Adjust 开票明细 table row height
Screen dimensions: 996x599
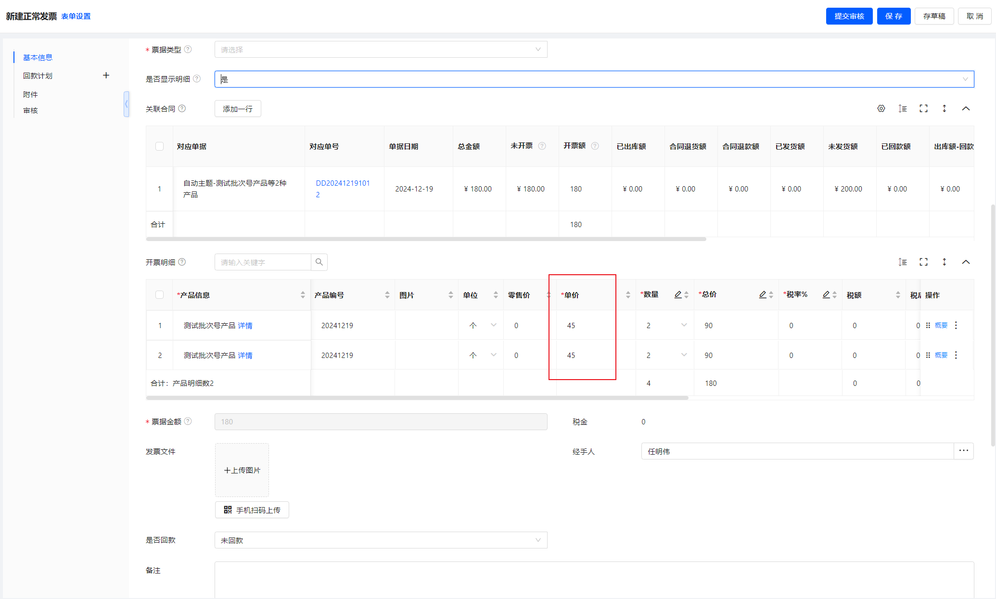point(903,262)
